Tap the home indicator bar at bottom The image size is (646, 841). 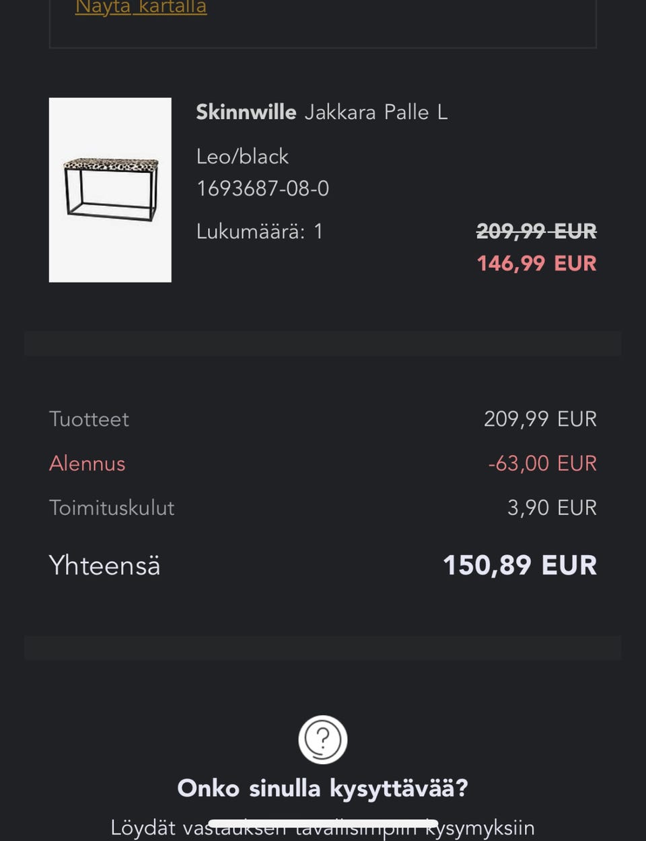point(323,824)
